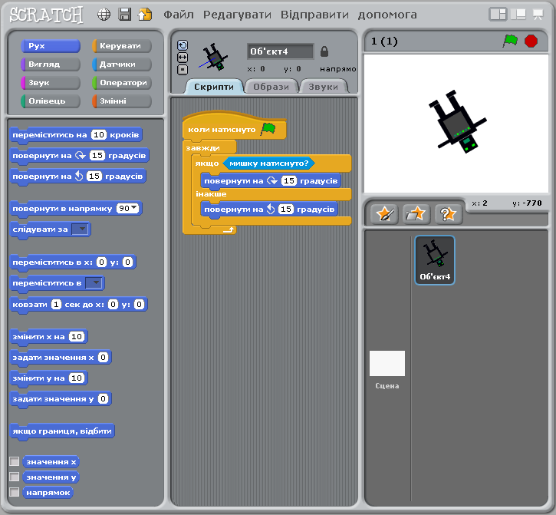Open the Файл menu
Viewport: 556px width, 515px height.
179,15
